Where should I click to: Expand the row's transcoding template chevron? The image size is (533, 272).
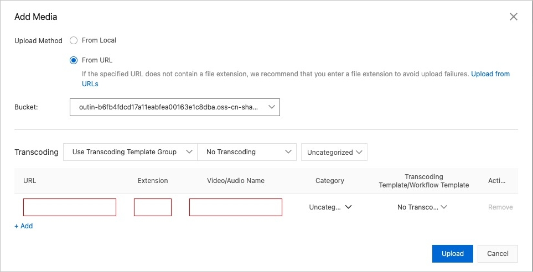click(x=444, y=207)
